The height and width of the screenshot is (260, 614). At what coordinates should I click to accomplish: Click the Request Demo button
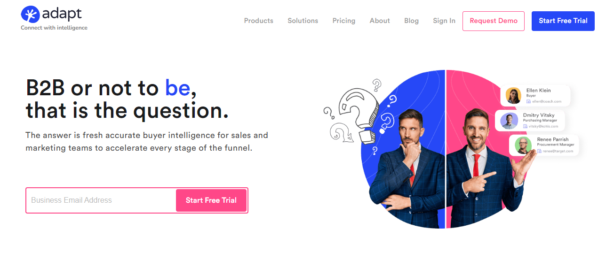[494, 21]
